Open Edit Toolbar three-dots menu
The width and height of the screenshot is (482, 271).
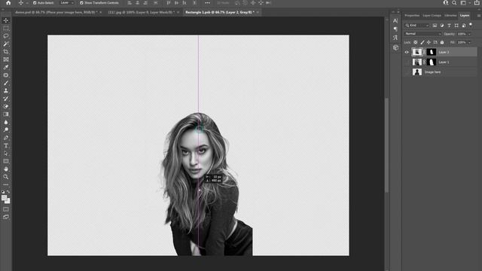tap(6, 184)
